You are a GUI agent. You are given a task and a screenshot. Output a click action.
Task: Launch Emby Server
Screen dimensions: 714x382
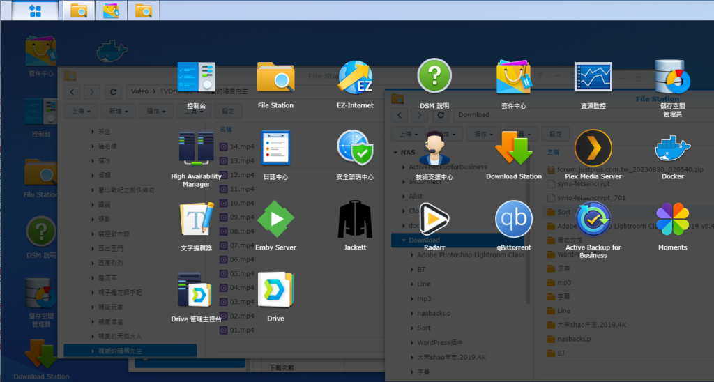tap(275, 219)
